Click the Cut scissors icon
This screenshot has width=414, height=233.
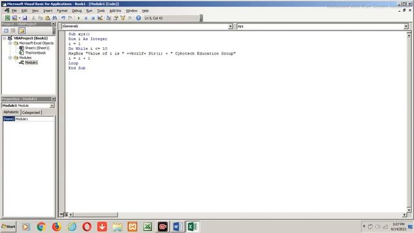click(34, 18)
